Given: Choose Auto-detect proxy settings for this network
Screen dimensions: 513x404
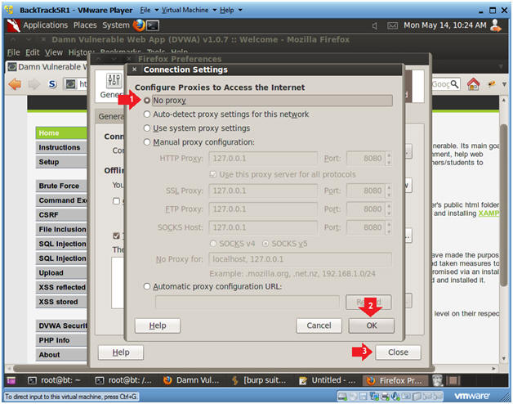Looking at the screenshot, I should coord(147,114).
